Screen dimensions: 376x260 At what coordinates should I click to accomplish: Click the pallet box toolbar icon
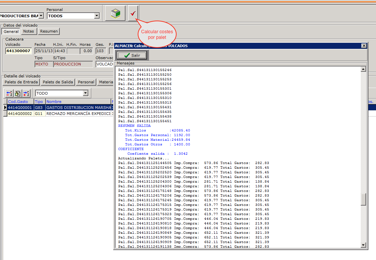[x=115, y=14]
